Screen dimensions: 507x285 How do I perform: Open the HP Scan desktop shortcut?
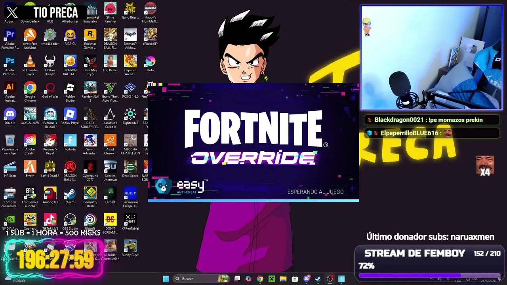(10, 169)
